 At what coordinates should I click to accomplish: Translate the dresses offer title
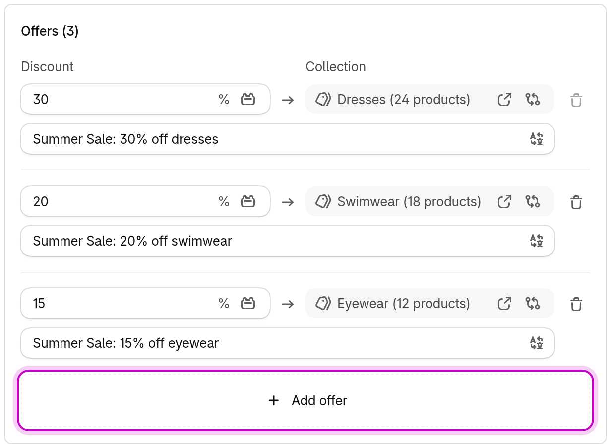pos(536,139)
